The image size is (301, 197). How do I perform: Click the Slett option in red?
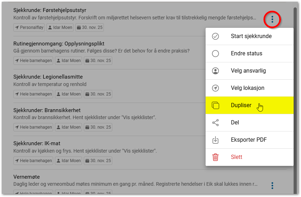click(x=237, y=157)
